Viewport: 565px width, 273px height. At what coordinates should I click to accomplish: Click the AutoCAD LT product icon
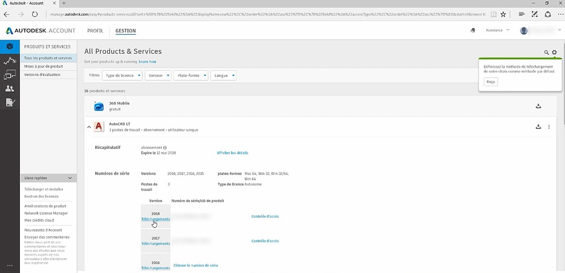99,127
